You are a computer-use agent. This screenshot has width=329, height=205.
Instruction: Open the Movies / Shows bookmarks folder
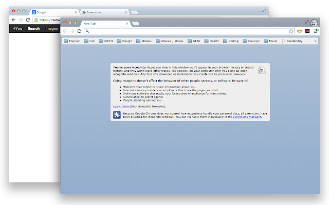(x=170, y=41)
